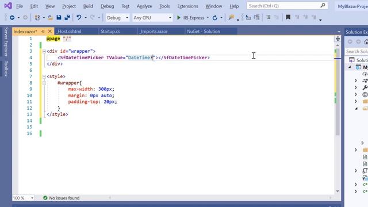Redo the last undone edit

(93, 18)
